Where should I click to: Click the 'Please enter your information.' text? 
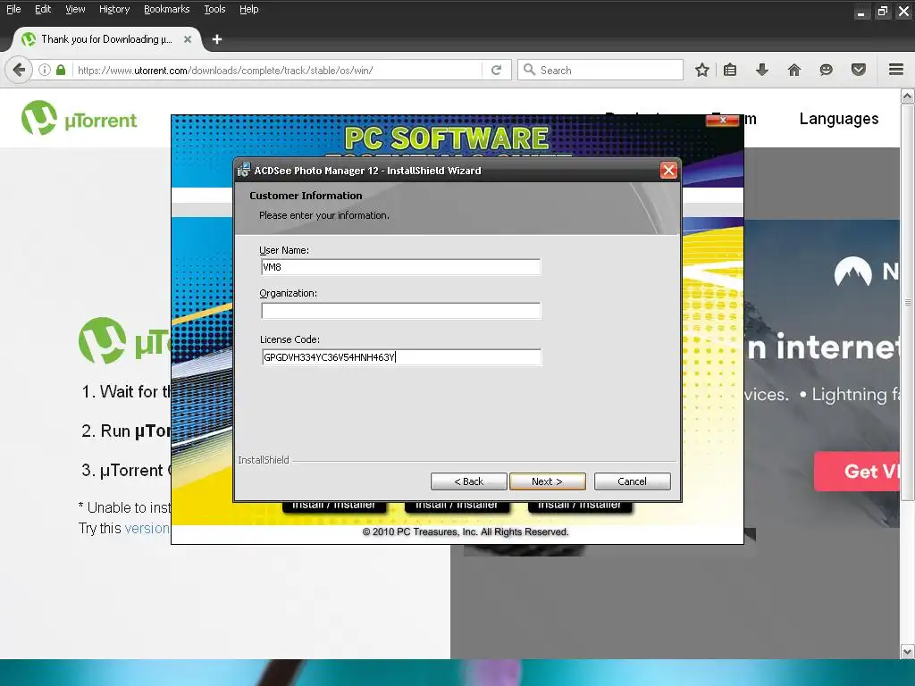[x=323, y=215]
